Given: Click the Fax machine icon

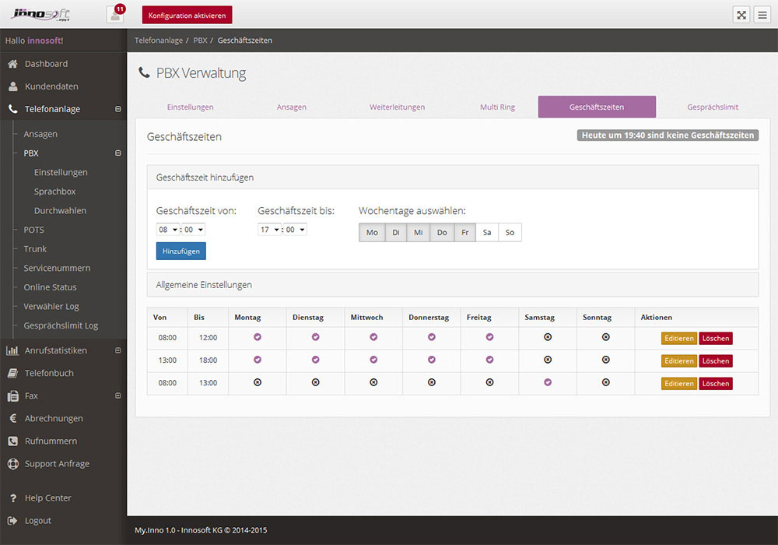Looking at the screenshot, I should (x=13, y=396).
